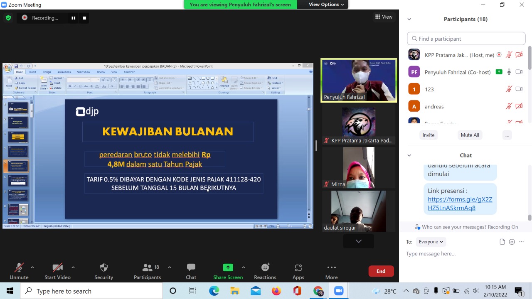Open the Security shield options
Image resolution: width=532 pixels, height=299 pixels.
(x=103, y=271)
